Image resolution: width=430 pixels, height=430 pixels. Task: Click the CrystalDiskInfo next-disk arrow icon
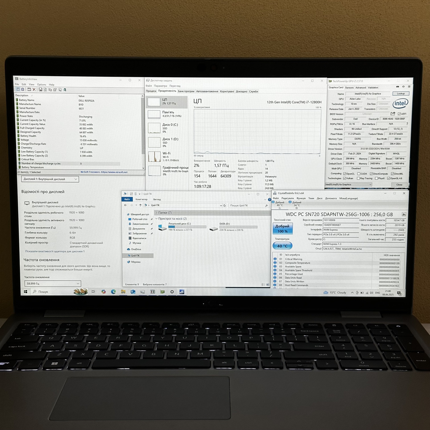click(404, 214)
